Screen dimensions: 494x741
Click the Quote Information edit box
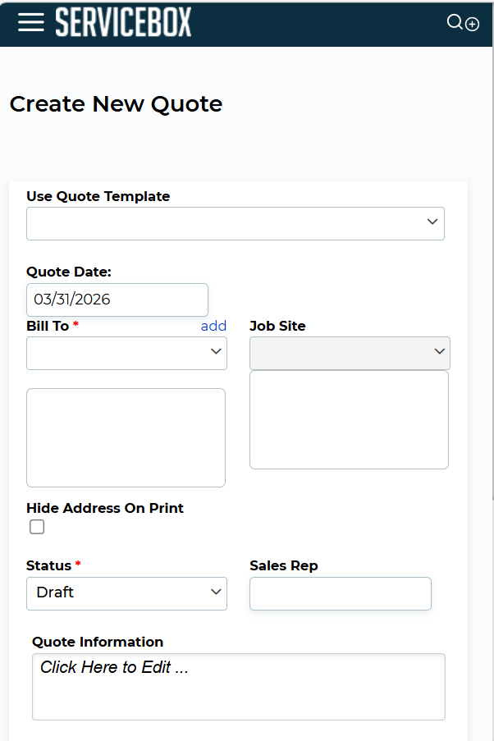click(238, 686)
